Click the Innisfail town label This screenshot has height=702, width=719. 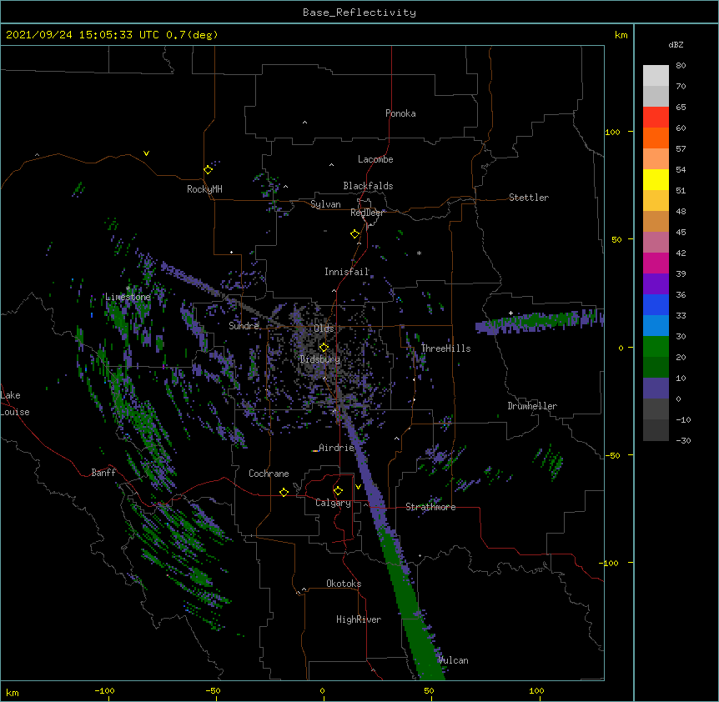coord(347,272)
